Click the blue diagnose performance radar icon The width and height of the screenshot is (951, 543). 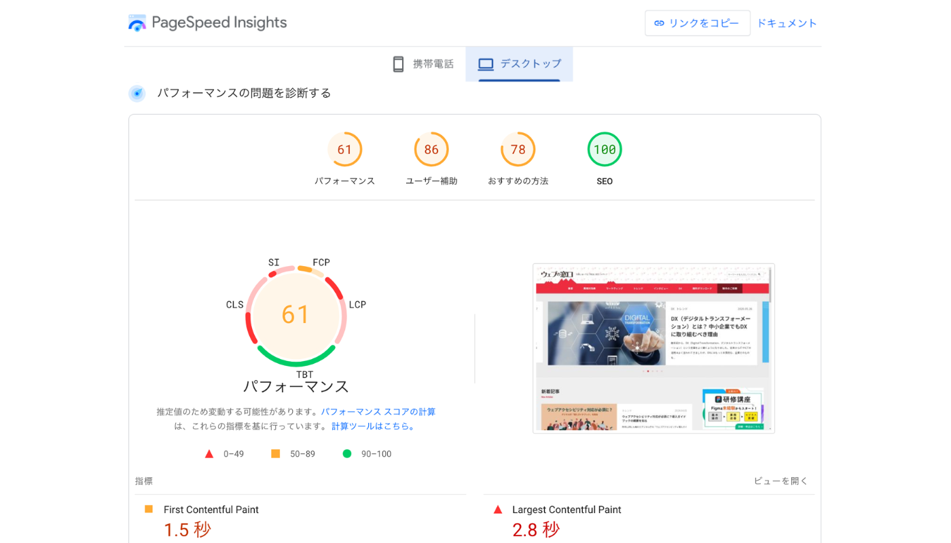coord(137,94)
